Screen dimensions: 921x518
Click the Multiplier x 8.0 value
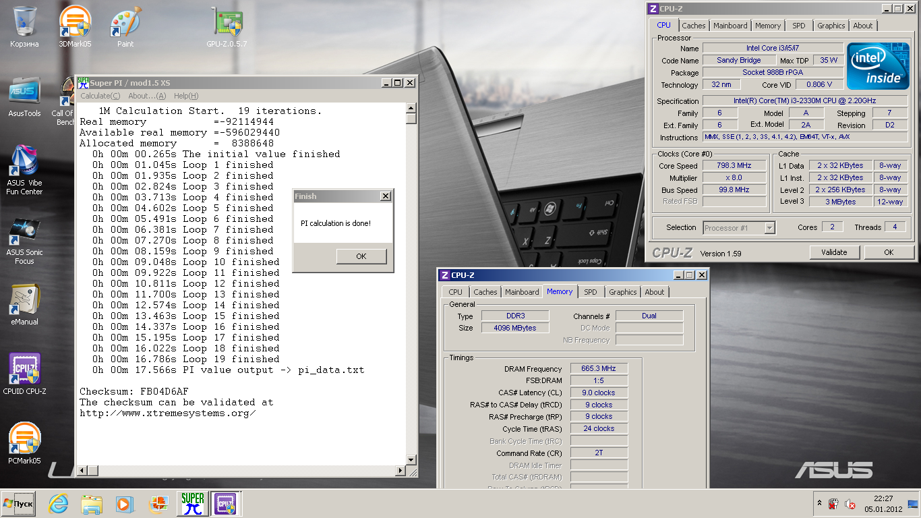(734, 177)
